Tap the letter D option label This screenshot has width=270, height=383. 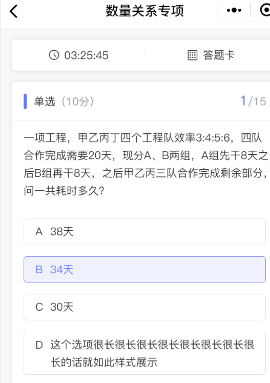click(39, 345)
